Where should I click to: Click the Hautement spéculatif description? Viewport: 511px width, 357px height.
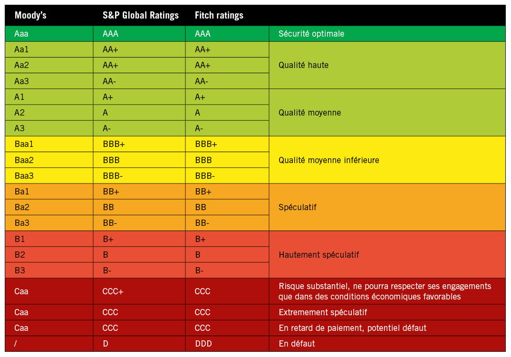[x=319, y=255]
